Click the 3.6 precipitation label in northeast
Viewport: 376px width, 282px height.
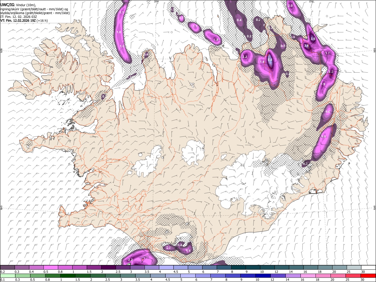click(306, 46)
